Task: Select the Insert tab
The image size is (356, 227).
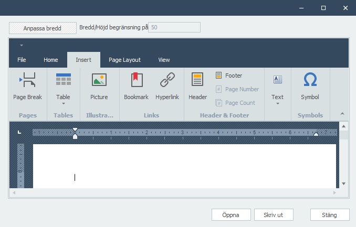Action: (83, 60)
